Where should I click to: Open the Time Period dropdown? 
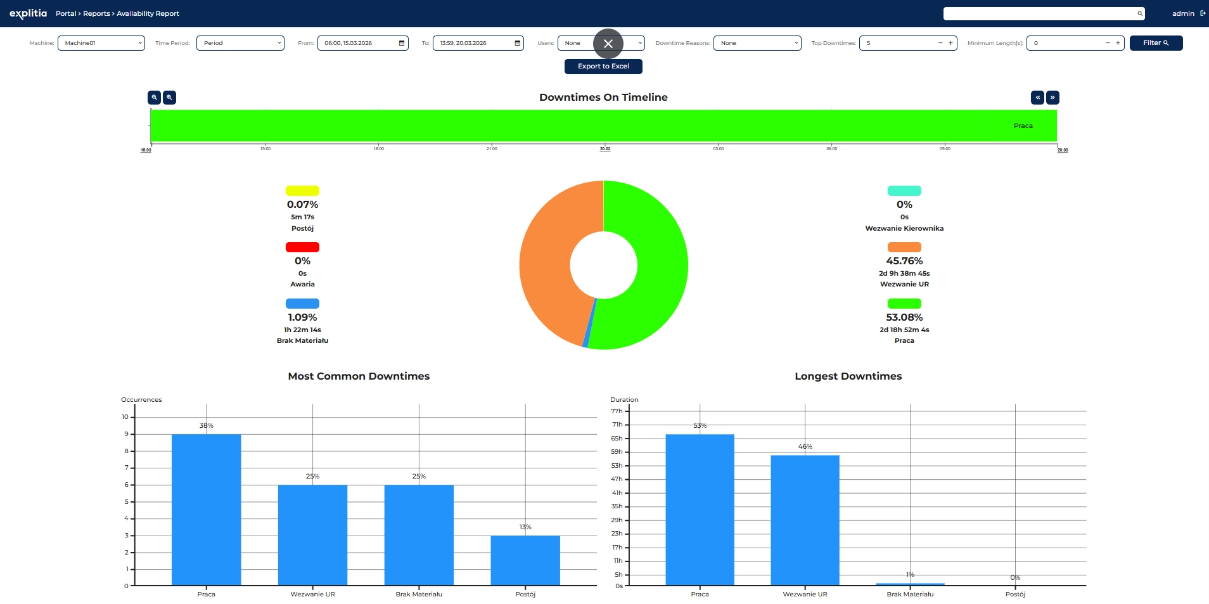click(240, 43)
